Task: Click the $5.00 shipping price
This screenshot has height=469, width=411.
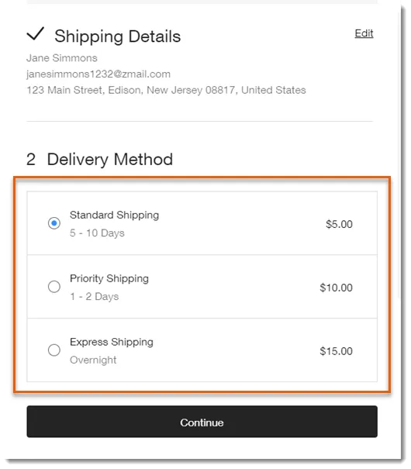Action: coord(339,224)
